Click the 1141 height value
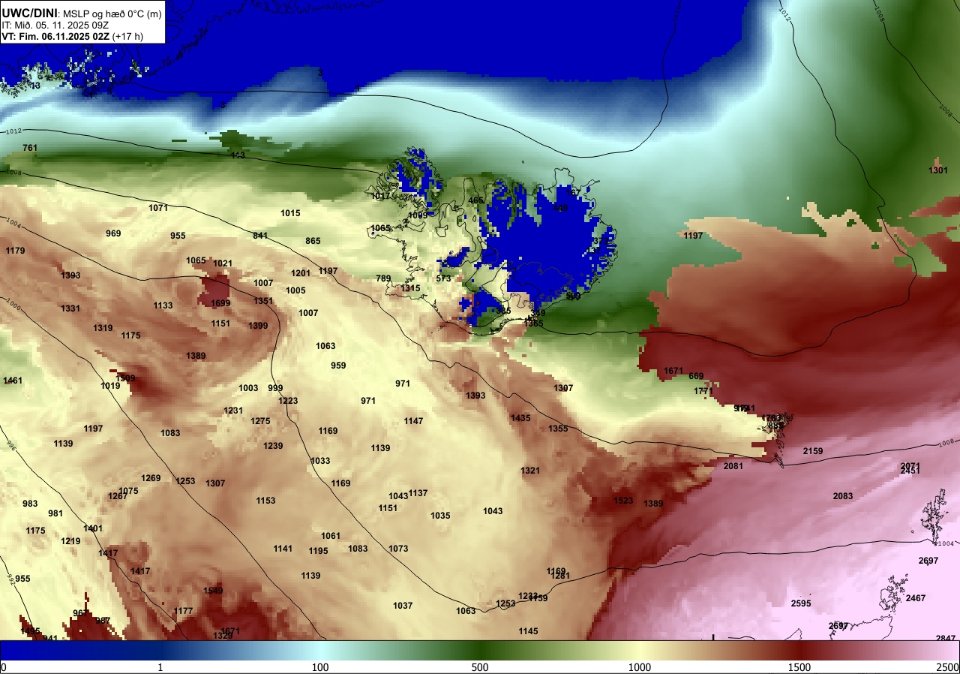 click(x=283, y=549)
